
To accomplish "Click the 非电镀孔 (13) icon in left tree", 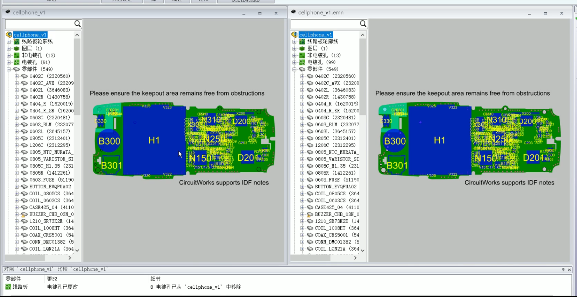I will pyautogui.click(x=16, y=55).
